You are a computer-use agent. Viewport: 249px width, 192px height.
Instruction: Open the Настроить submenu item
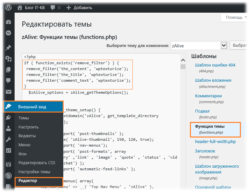[x=29, y=127]
